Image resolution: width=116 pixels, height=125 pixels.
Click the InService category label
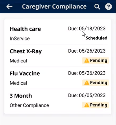click(20, 39)
